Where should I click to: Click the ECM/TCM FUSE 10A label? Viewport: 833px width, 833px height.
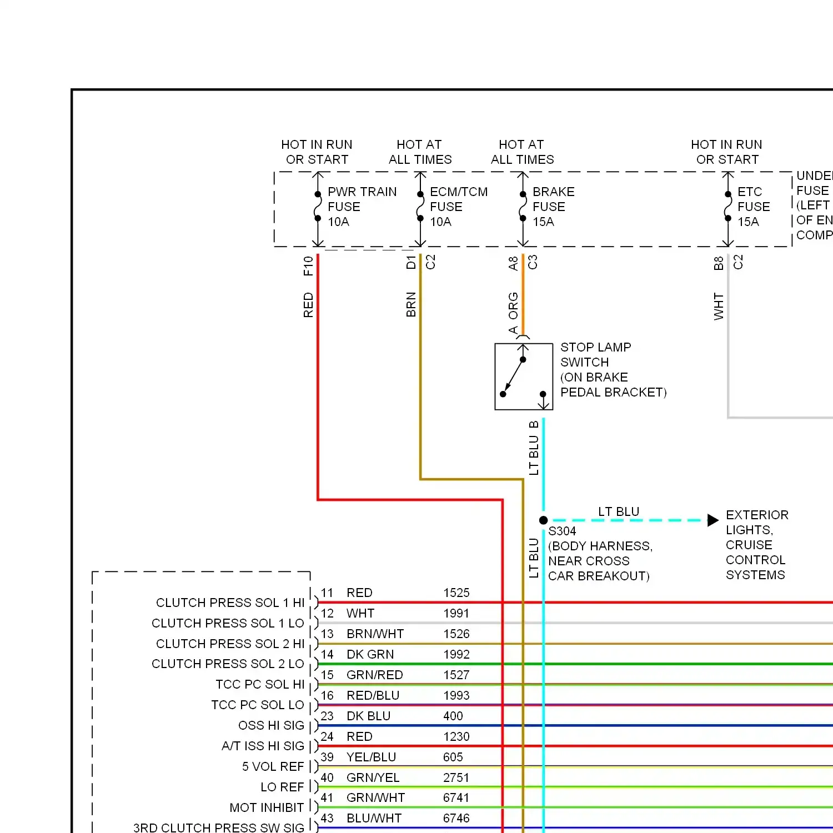(x=459, y=207)
